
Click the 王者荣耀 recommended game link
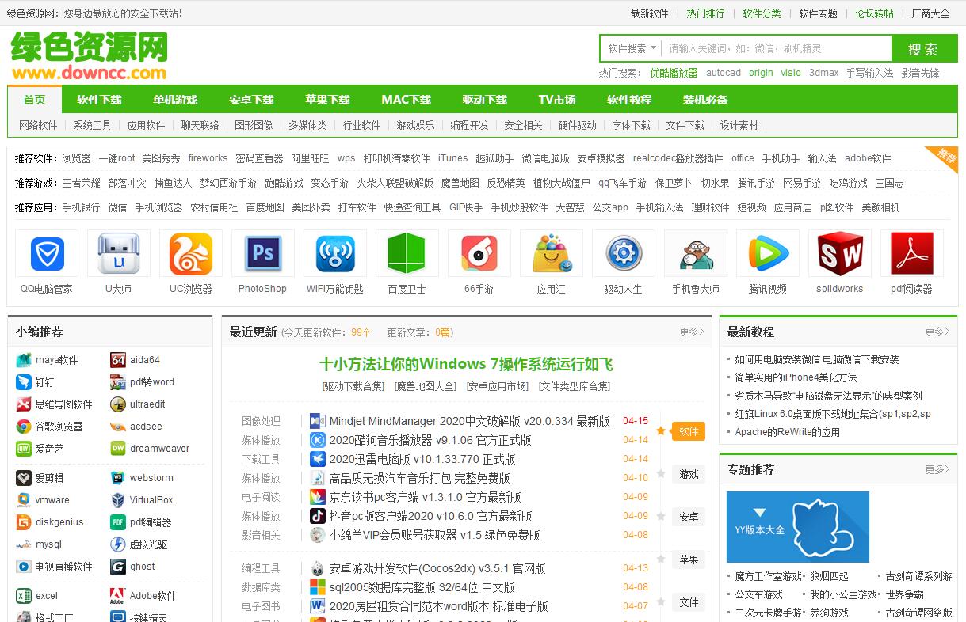click(82, 183)
